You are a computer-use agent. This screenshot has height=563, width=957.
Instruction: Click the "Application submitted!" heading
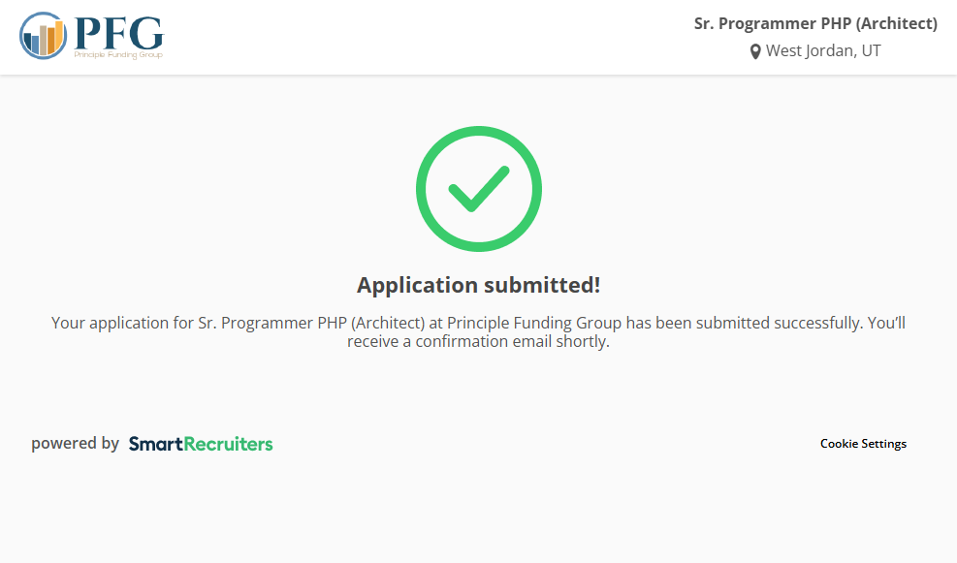478,285
